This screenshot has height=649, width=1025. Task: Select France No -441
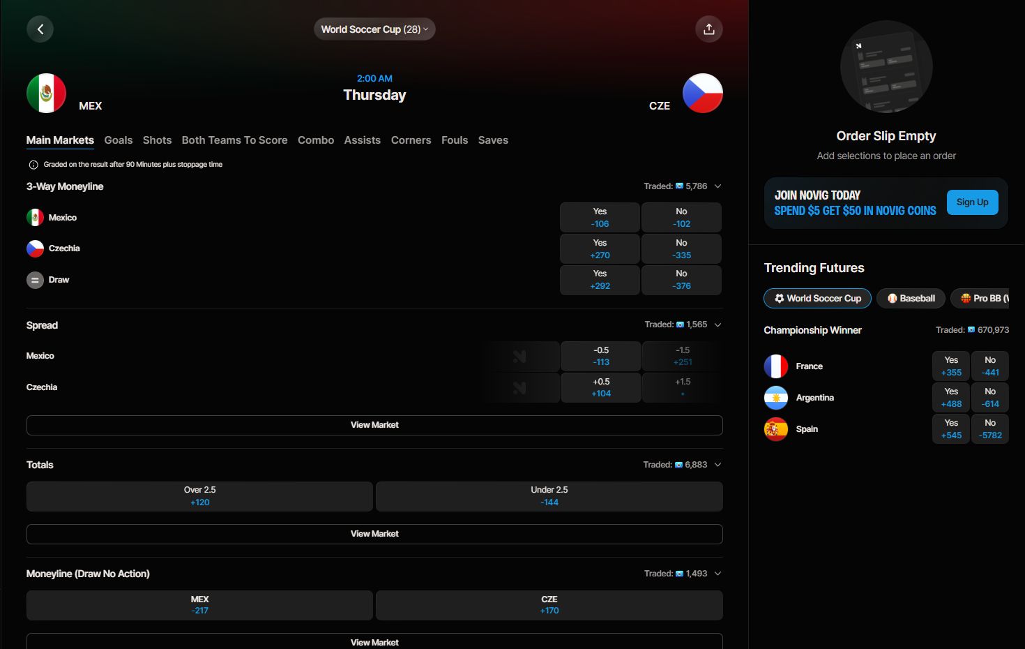(x=990, y=366)
